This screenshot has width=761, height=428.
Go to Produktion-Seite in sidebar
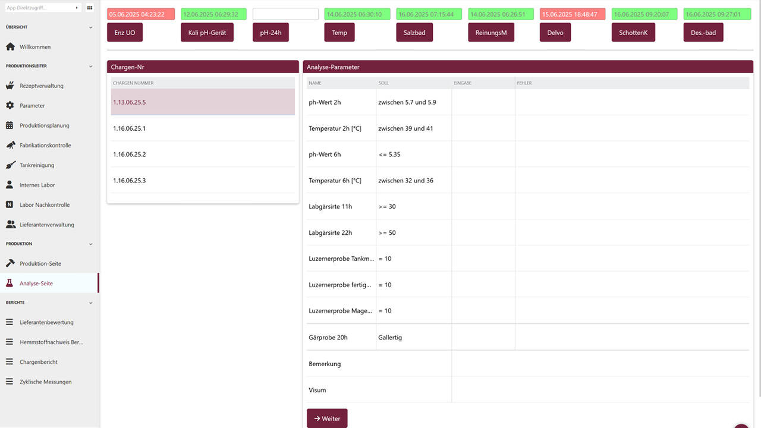coord(40,263)
